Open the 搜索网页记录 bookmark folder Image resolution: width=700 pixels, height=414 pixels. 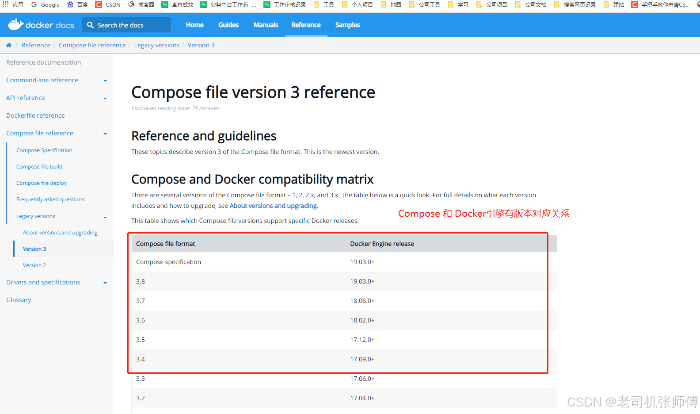click(574, 4)
